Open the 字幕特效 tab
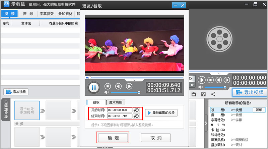The height and width of the screenshot is (149, 268). pyautogui.click(x=47, y=14)
